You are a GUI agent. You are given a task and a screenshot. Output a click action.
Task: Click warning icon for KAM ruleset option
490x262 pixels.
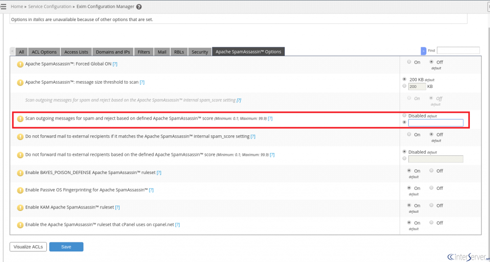pos(20,207)
